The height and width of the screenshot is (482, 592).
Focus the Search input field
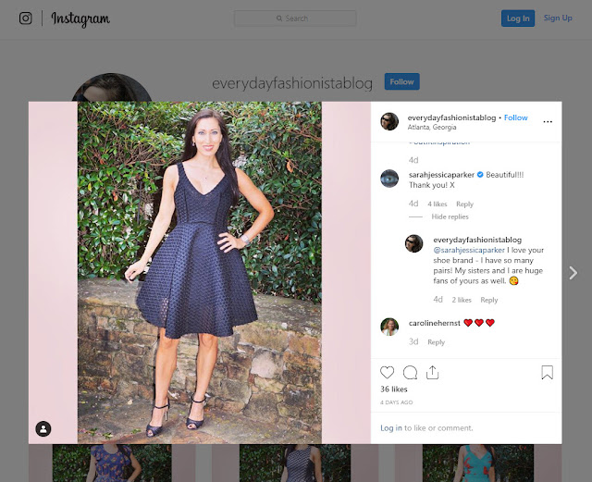tap(295, 19)
